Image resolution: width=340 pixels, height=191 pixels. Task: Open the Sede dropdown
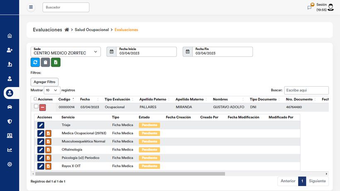tap(66, 52)
